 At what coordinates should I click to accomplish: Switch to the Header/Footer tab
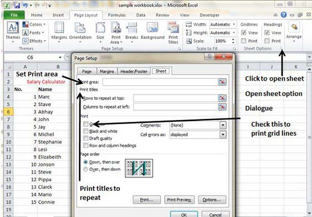(134, 71)
